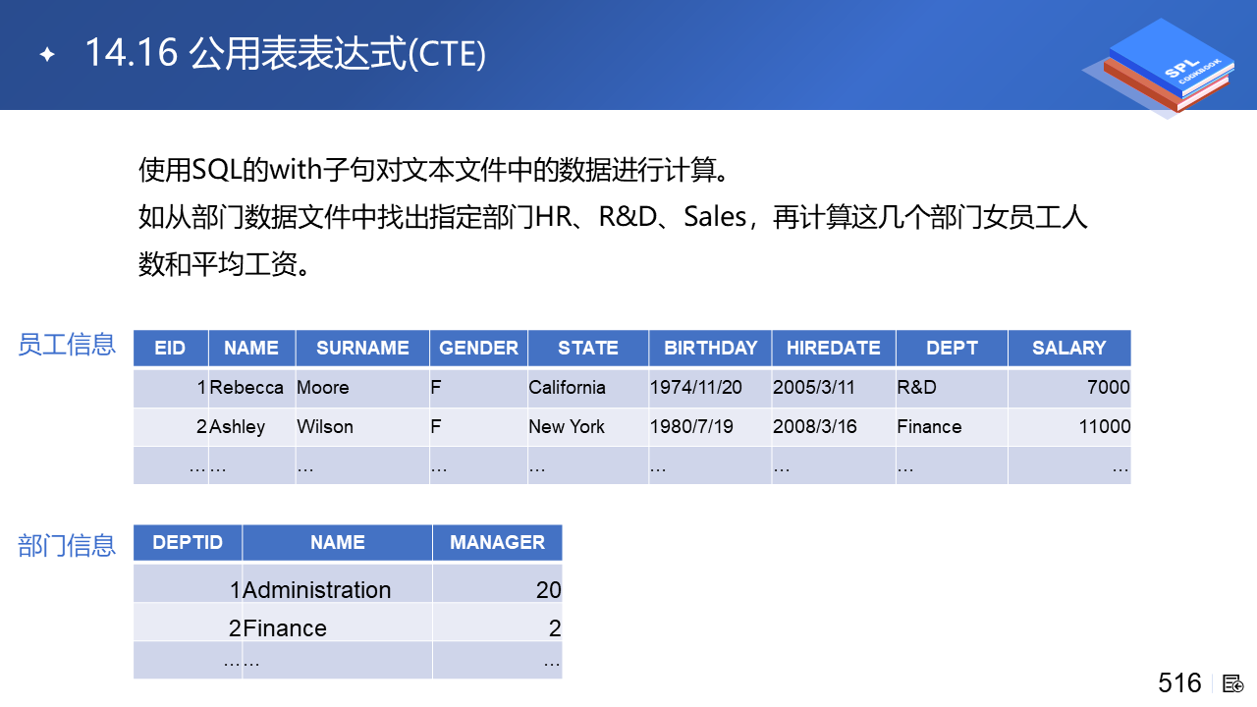Click the California state cell

567,388
